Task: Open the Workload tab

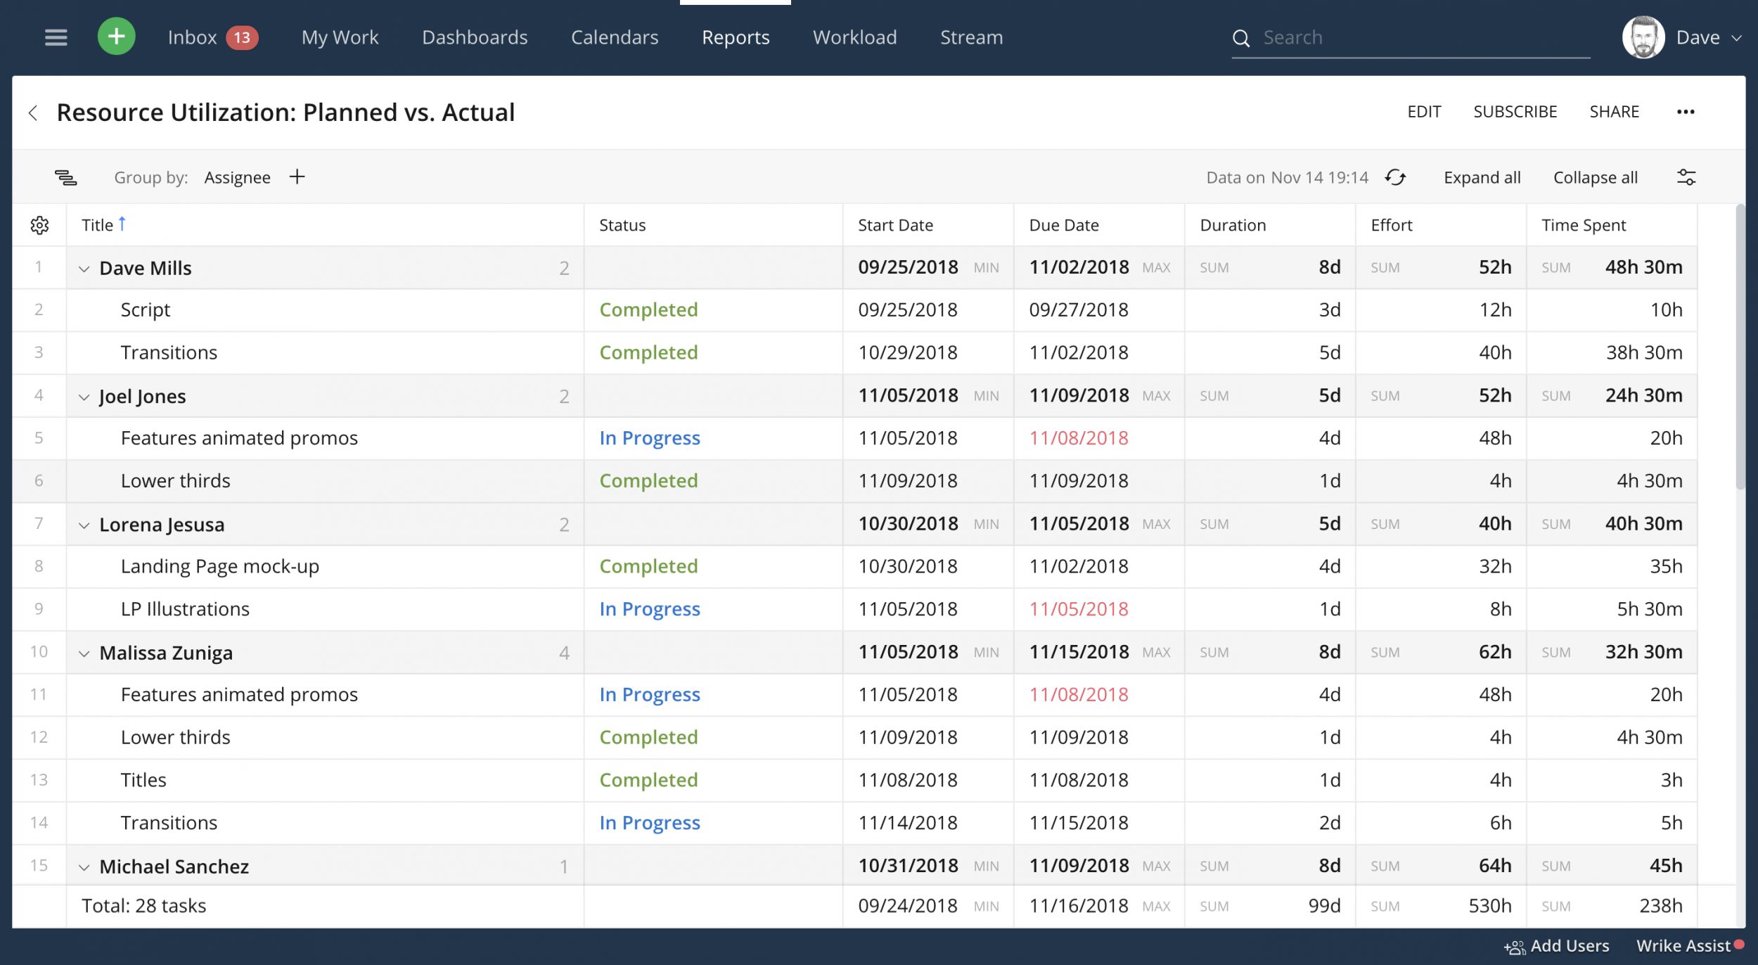Action: (x=854, y=37)
